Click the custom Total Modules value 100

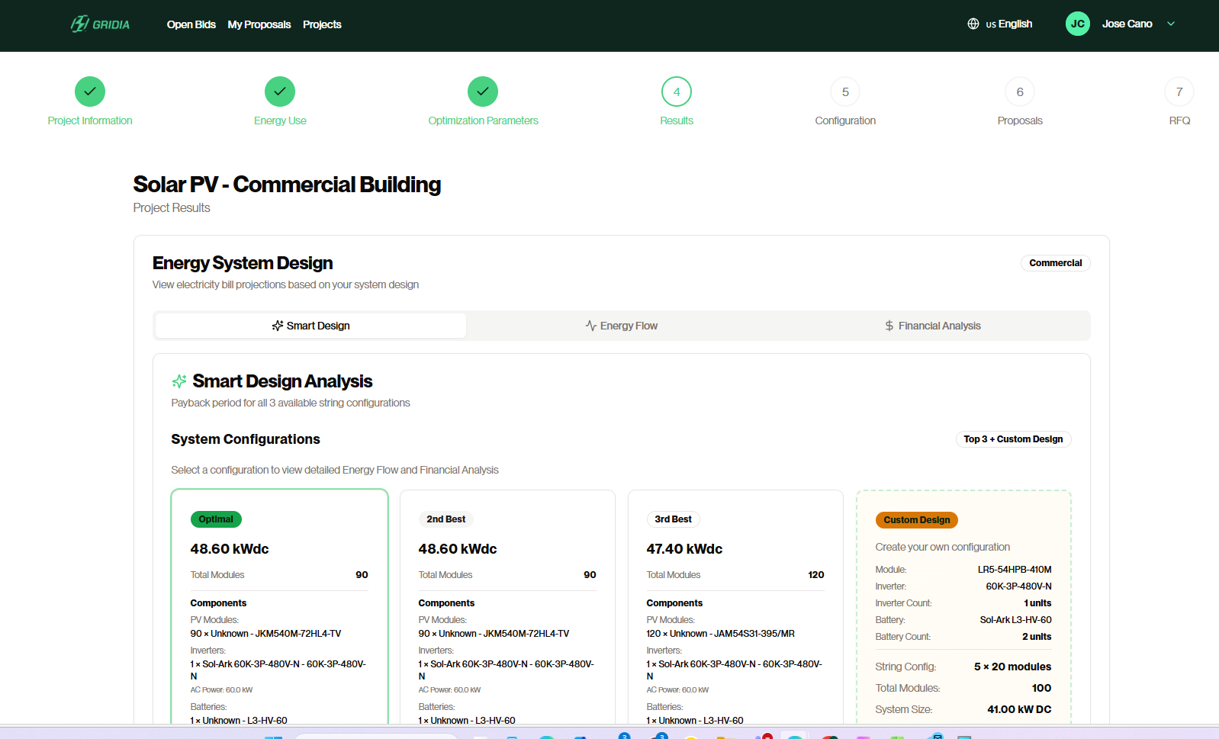pos(1041,688)
